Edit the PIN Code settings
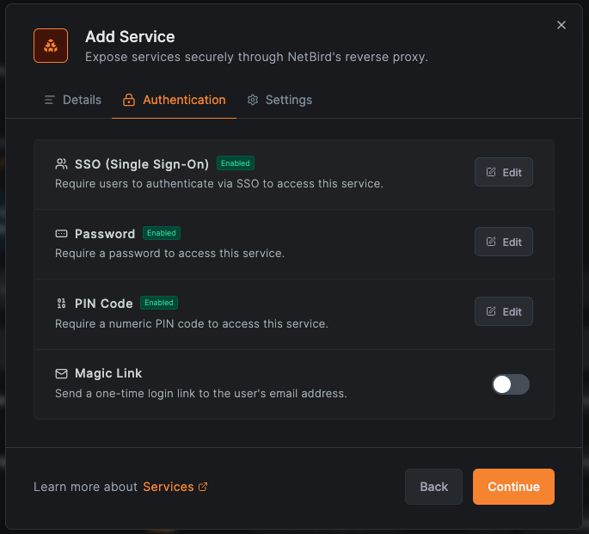Screen dimensions: 589x534 (504, 311)
